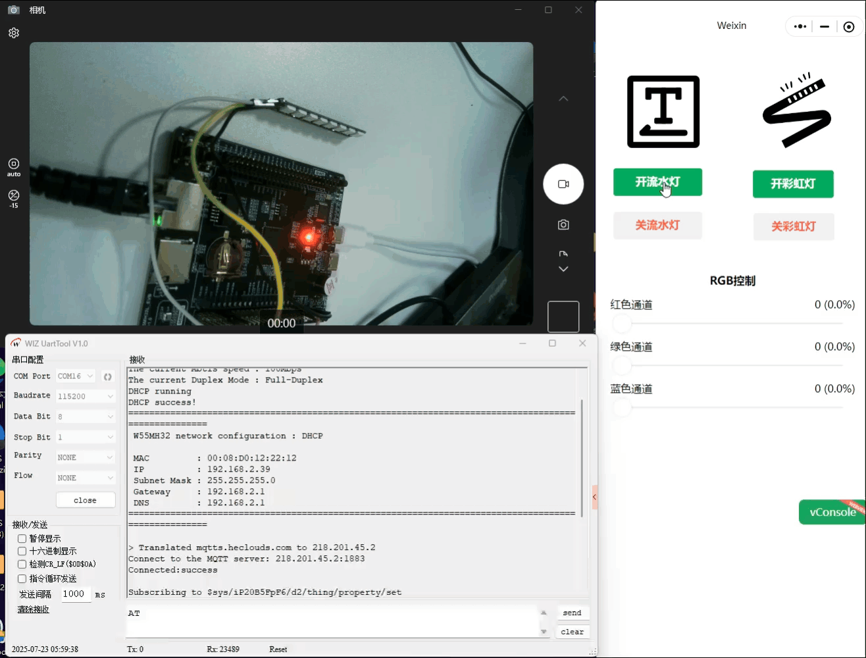This screenshot has height=658, width=866.
Task: Close mini program via circle target icon
Action: (849, 26)
